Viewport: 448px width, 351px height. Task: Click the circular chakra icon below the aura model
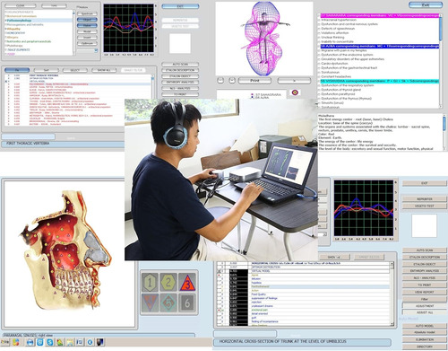(x=295, y=92)
